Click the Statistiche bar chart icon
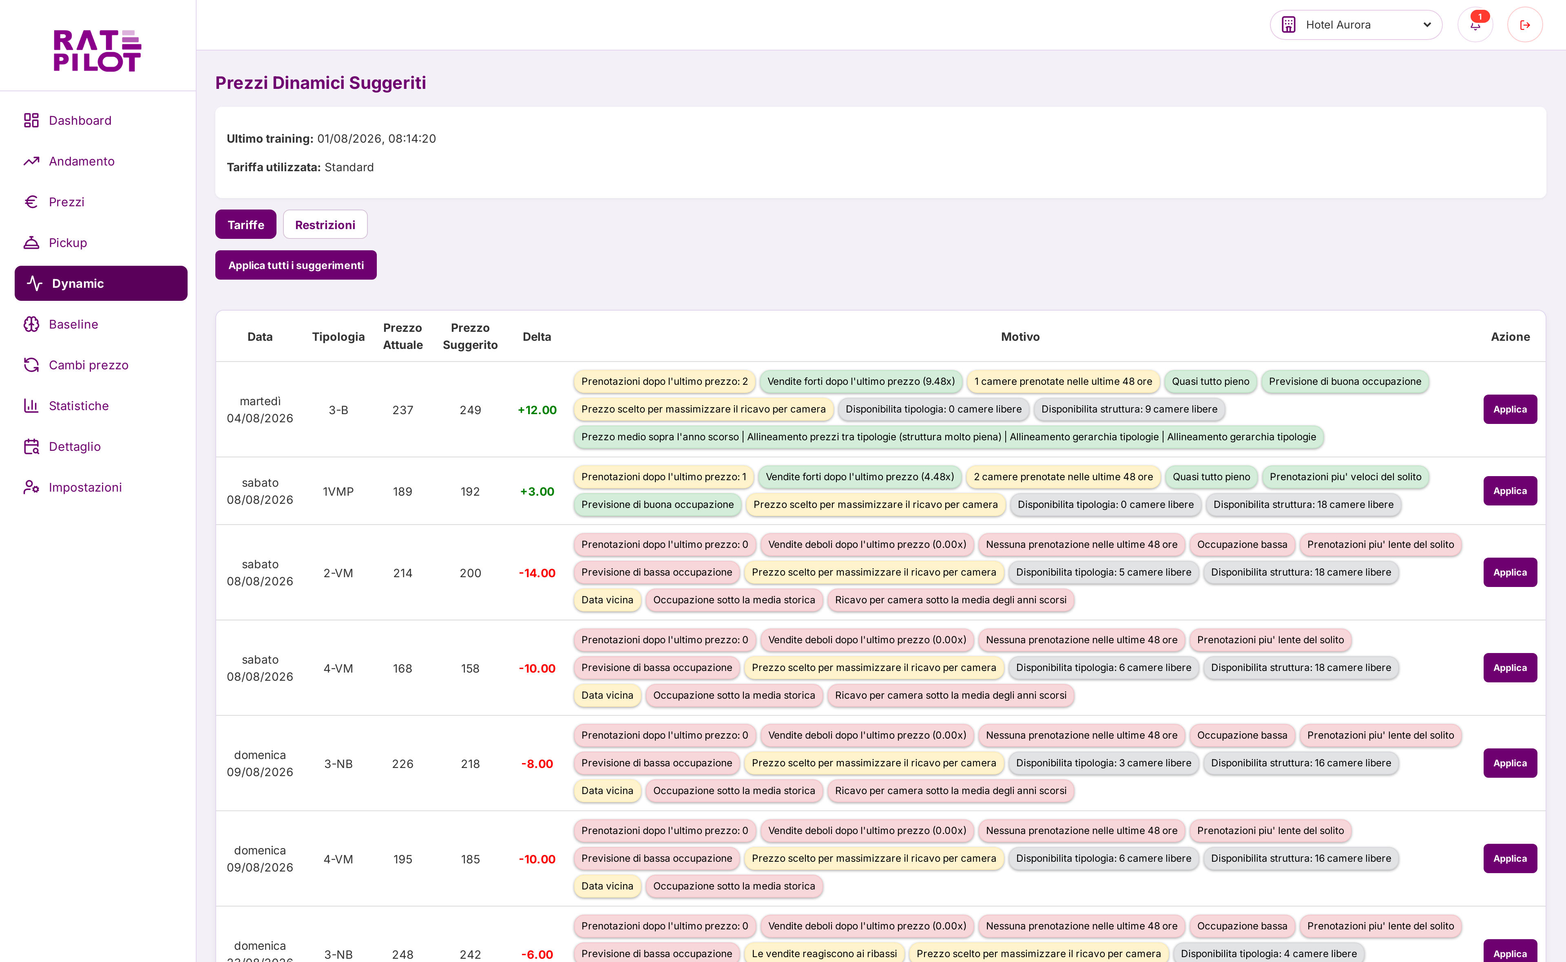1566x962 pixels. [x=31, y=405]
